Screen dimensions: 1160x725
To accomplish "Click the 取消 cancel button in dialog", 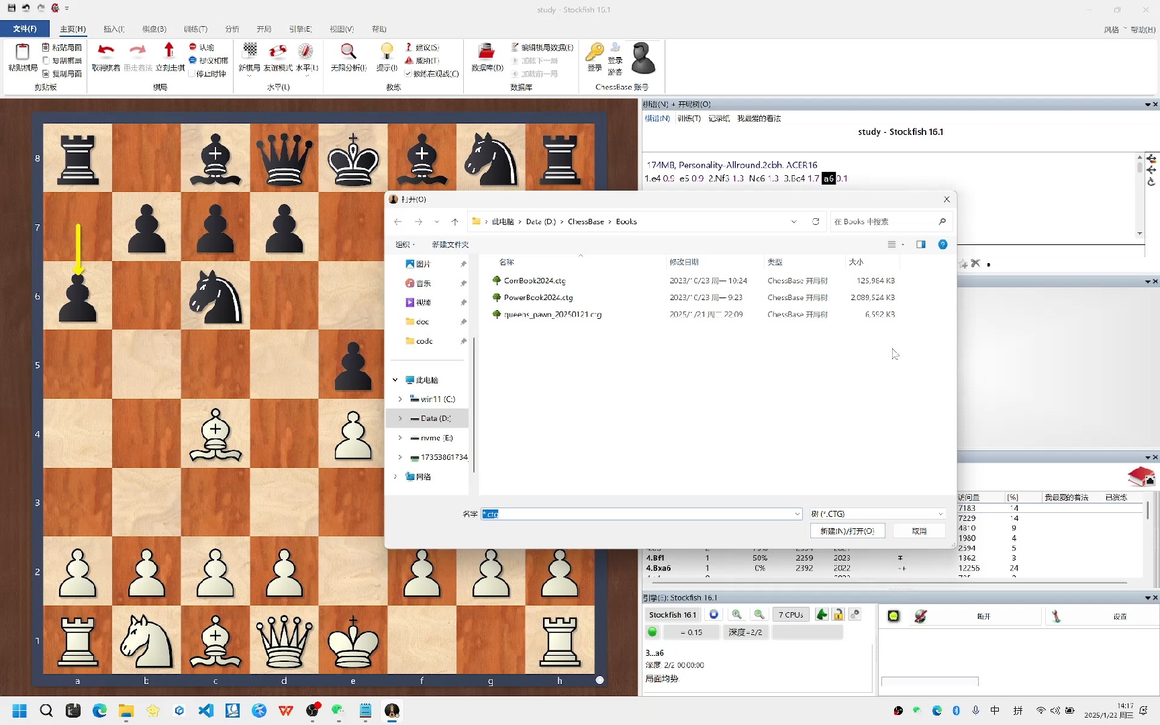I will point(919,531).
